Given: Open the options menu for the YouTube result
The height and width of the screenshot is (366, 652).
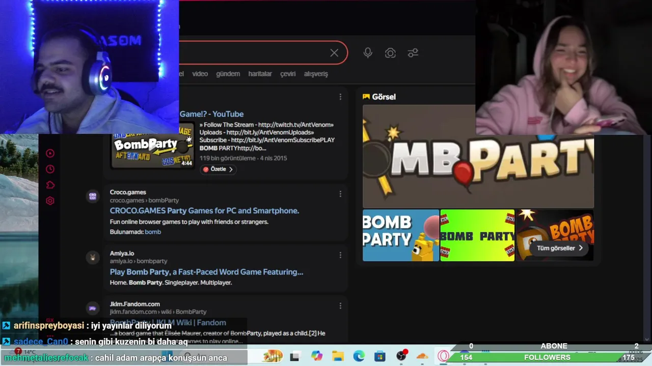Looking at the screenshot, I should point(340,97).
